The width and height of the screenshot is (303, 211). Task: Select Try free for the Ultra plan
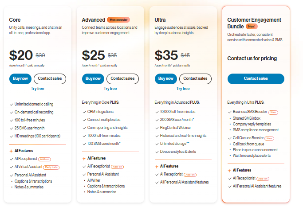(183, 89)
